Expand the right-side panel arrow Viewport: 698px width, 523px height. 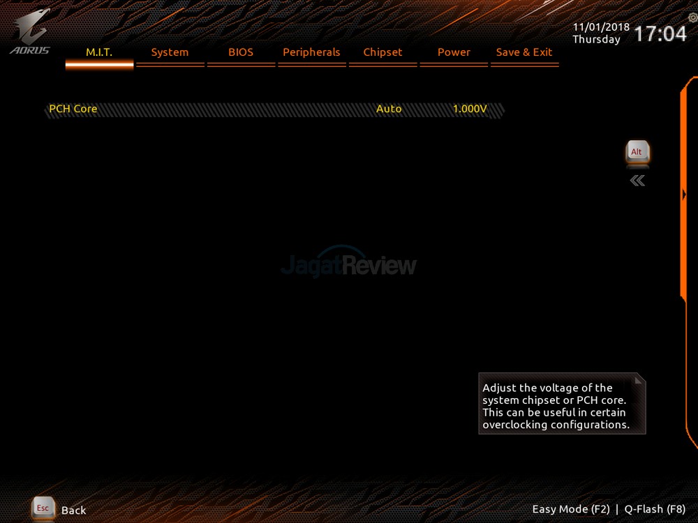(x=684, y=195)
